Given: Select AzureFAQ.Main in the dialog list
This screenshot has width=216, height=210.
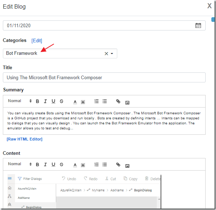Looking at the screenshot, I should pyautogui.click(x=27, y=188).
